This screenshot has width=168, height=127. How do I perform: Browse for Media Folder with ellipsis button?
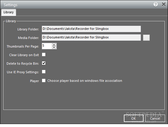pos(146,38)
